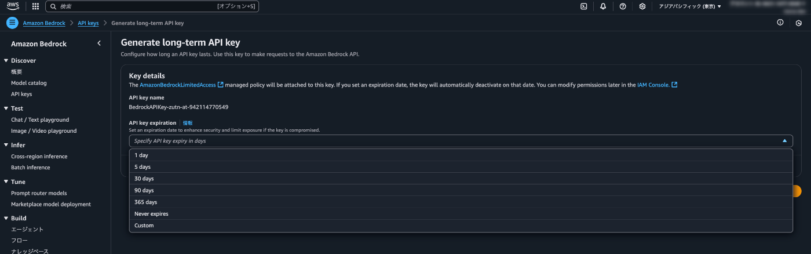
Task: Collapse the Discover section
Action: (x=6, y=60)
